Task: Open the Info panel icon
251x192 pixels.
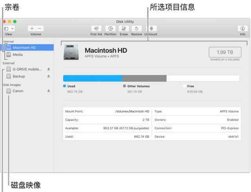Action: (242, 29)
